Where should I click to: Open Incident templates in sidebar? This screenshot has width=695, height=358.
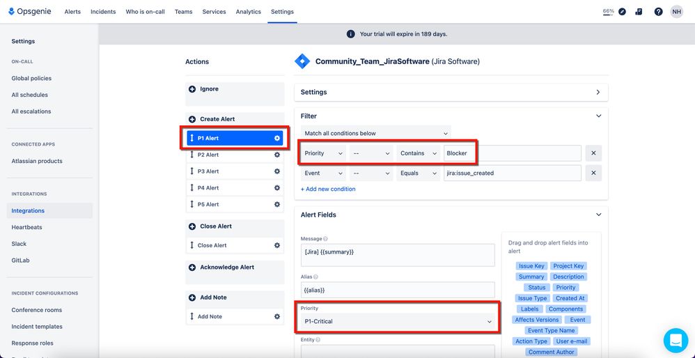click(37, 327)
